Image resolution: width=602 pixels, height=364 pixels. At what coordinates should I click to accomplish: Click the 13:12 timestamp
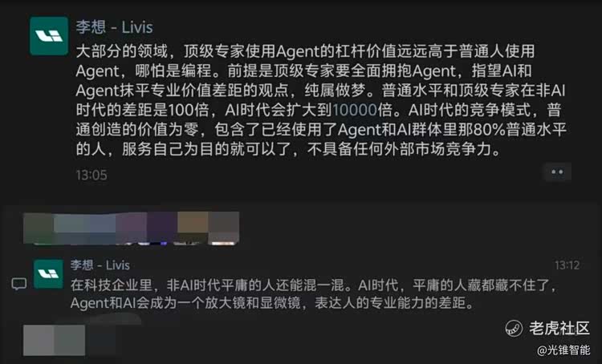coord(567,265)
